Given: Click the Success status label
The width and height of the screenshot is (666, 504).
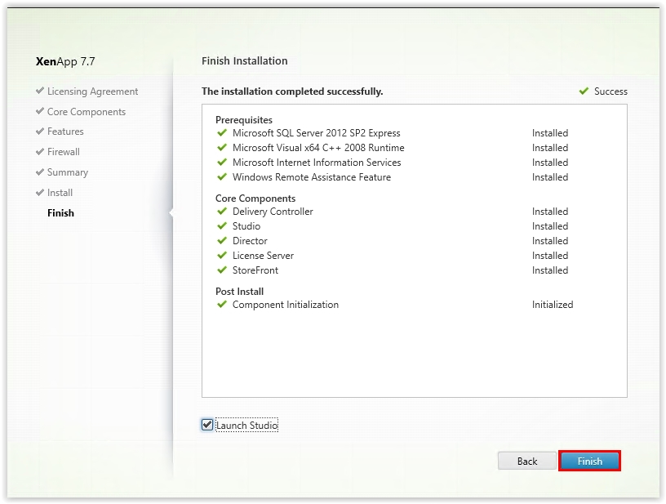Looking at the screenshot, I should (610, 91).
